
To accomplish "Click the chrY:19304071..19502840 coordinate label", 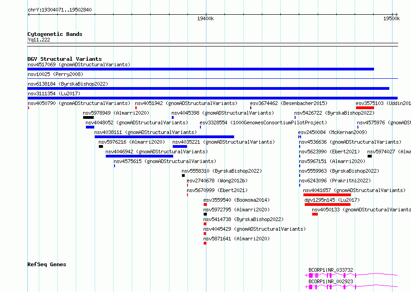I will (60, 10).
